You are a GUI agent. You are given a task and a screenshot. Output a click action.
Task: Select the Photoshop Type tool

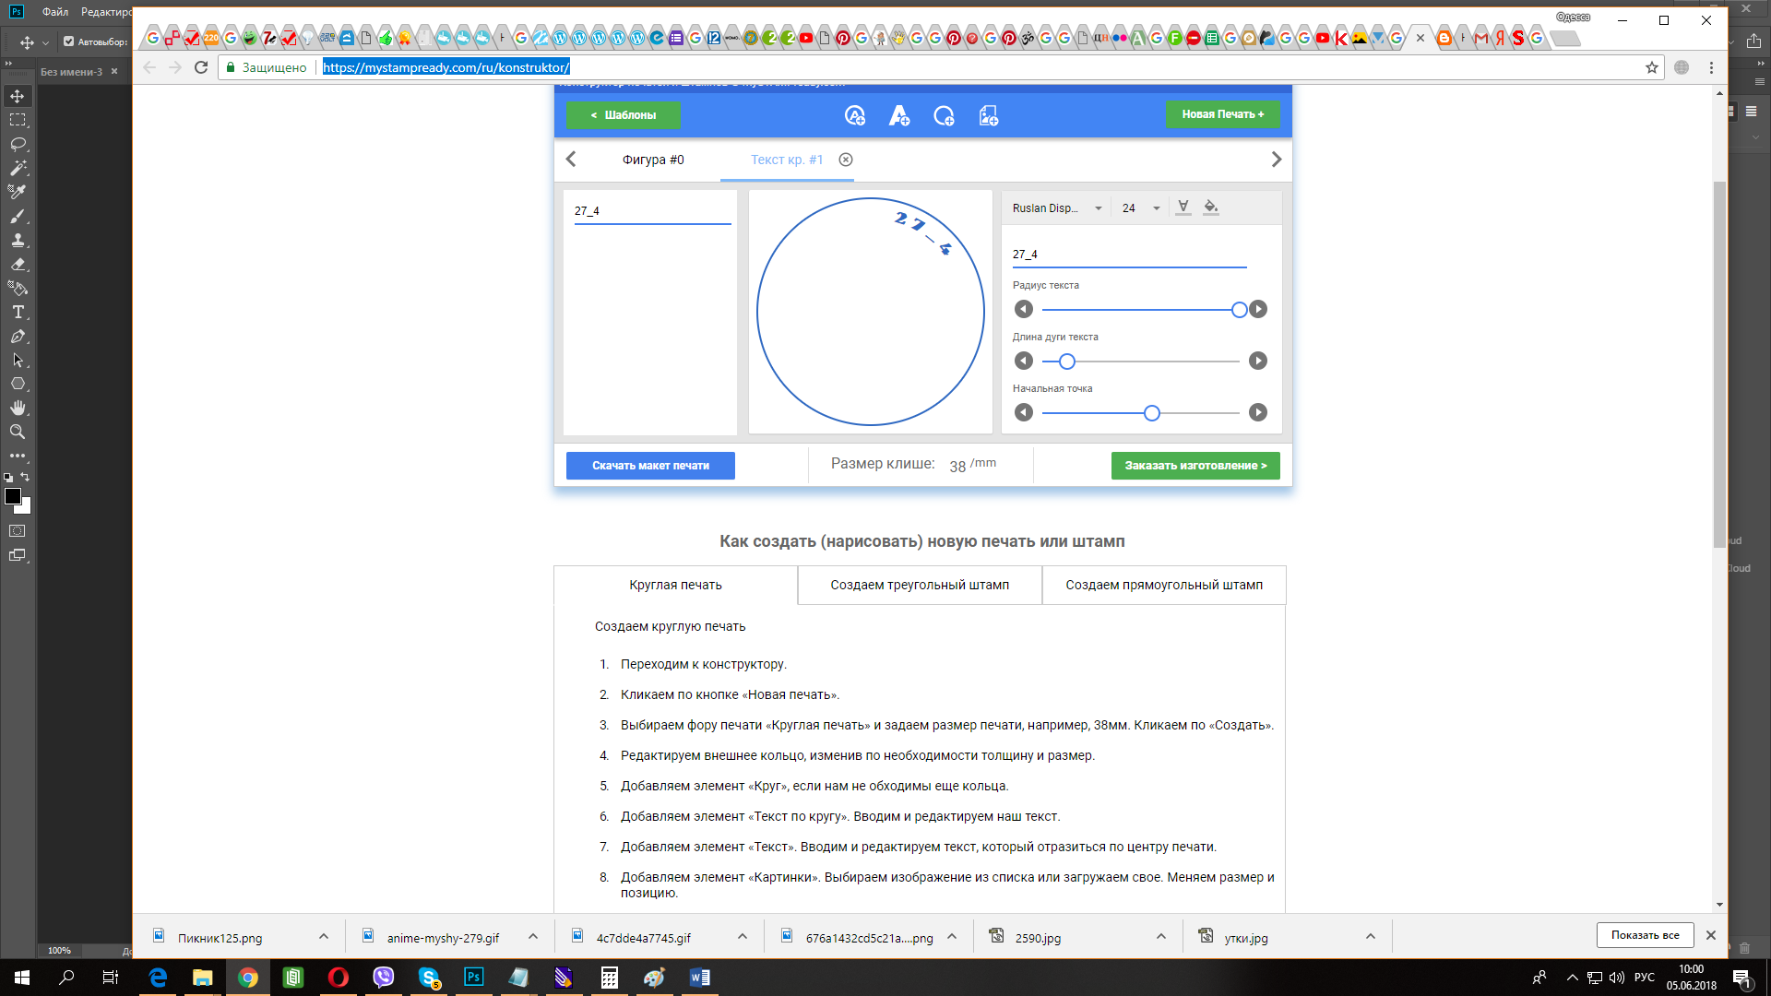(18, 312)
